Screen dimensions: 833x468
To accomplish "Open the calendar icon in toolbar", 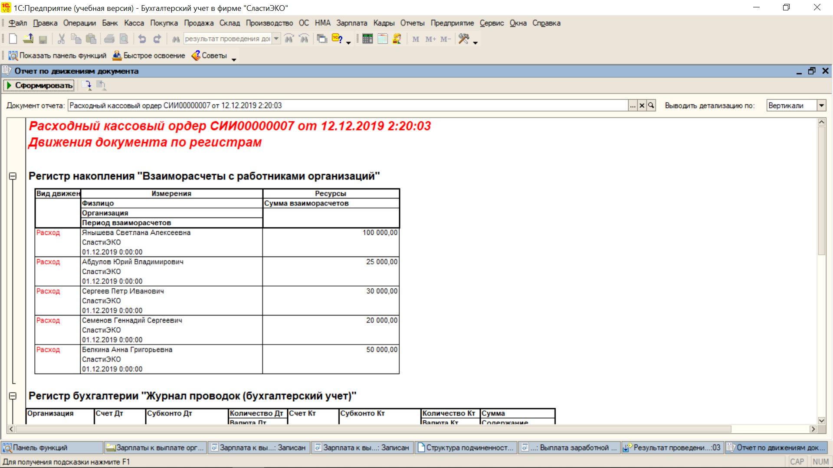I will tap(382, 39).
